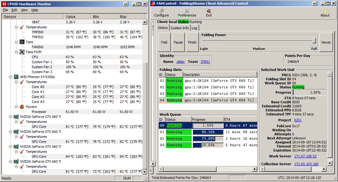The image size is (338, 182).
Task: Select folding slot 04 gpu:3:GK104
Action: (208, 100)
